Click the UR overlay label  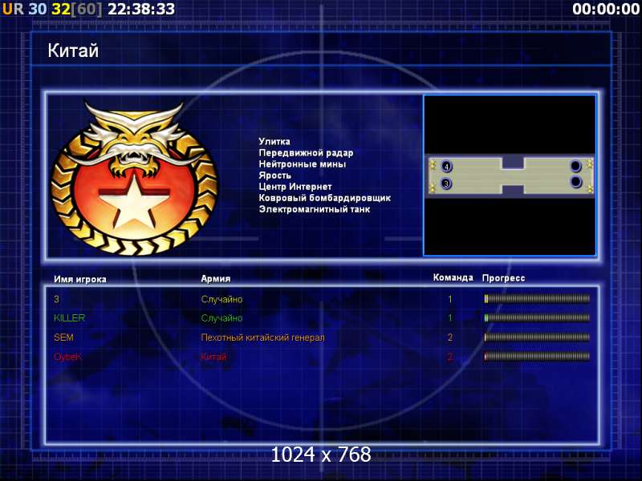coord(13,9)
